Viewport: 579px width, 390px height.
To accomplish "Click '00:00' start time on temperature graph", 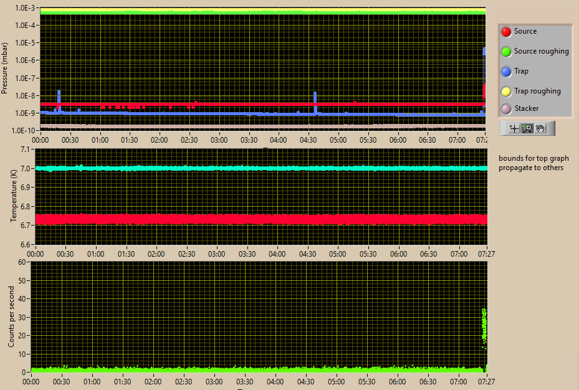I will pyautogui.click(x=35, y=254).
